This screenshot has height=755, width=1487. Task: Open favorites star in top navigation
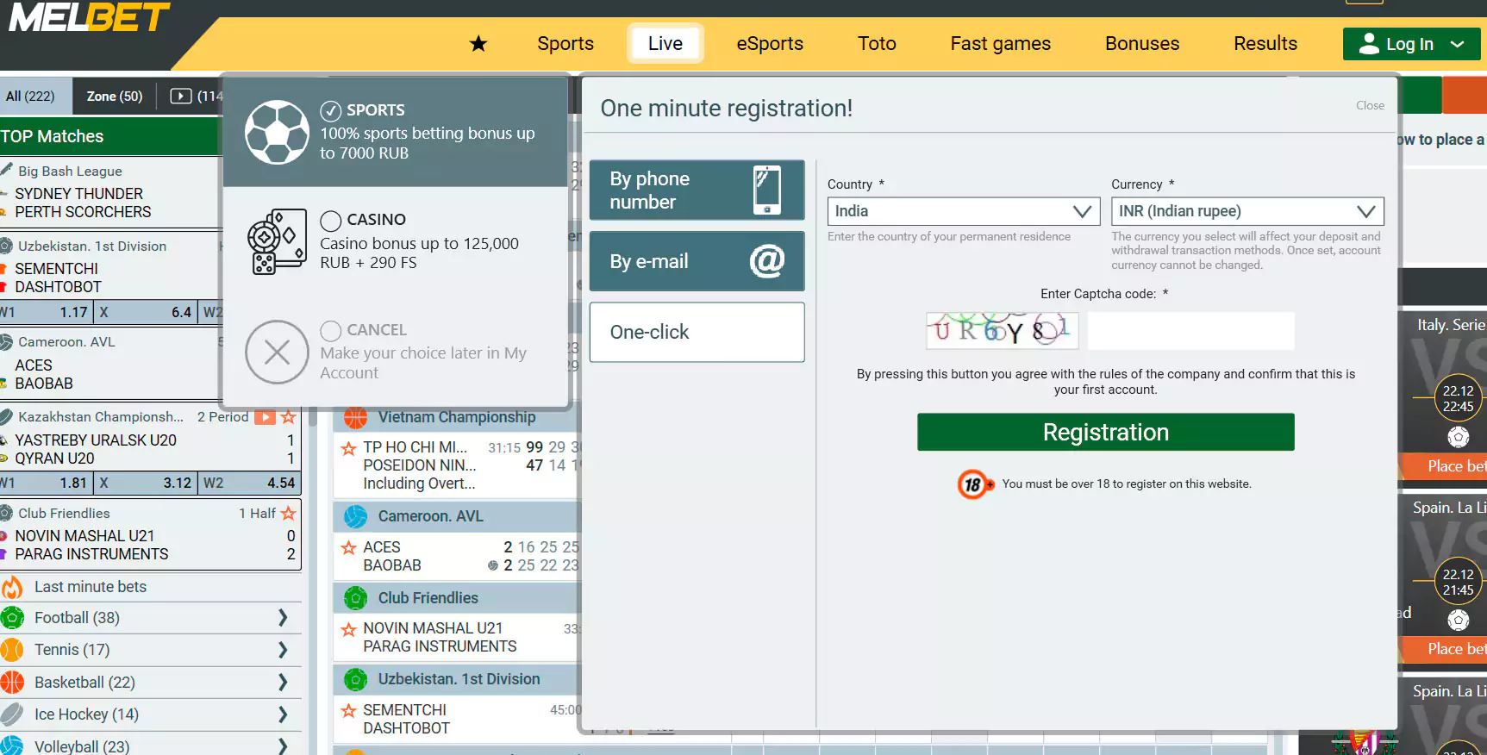click(x=478, y=43)
